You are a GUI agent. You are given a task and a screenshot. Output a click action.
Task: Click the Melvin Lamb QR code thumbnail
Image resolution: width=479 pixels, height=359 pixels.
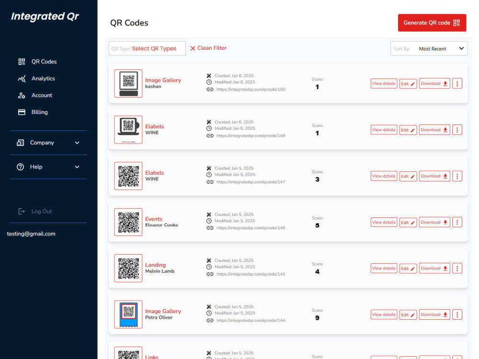click(128, 269)
